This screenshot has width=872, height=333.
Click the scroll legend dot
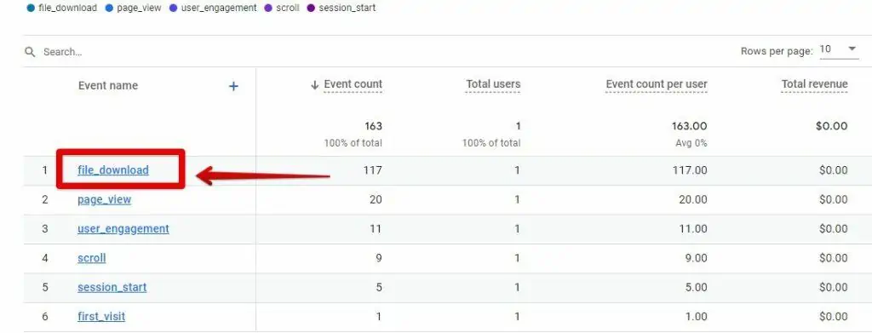pos(268,9)
